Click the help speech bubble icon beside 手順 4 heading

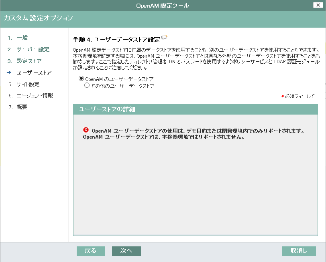tap(164, 38)
